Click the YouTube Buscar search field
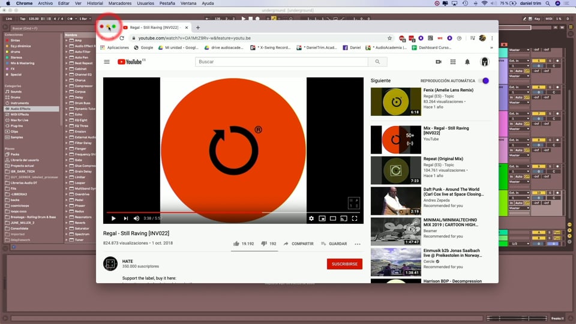 (281, 62)
